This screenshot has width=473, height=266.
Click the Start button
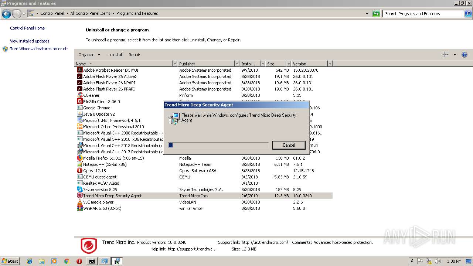pos(10,261)
